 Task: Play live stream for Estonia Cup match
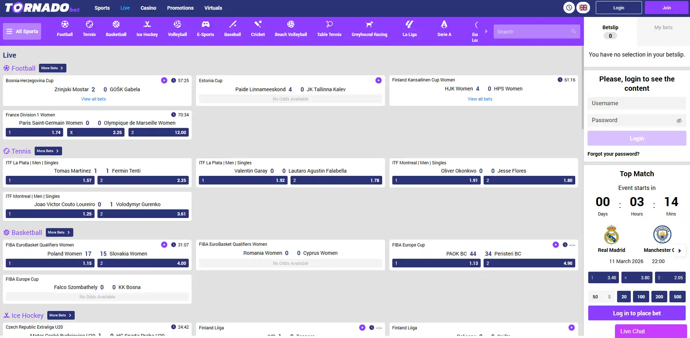(x=378, y=80)
